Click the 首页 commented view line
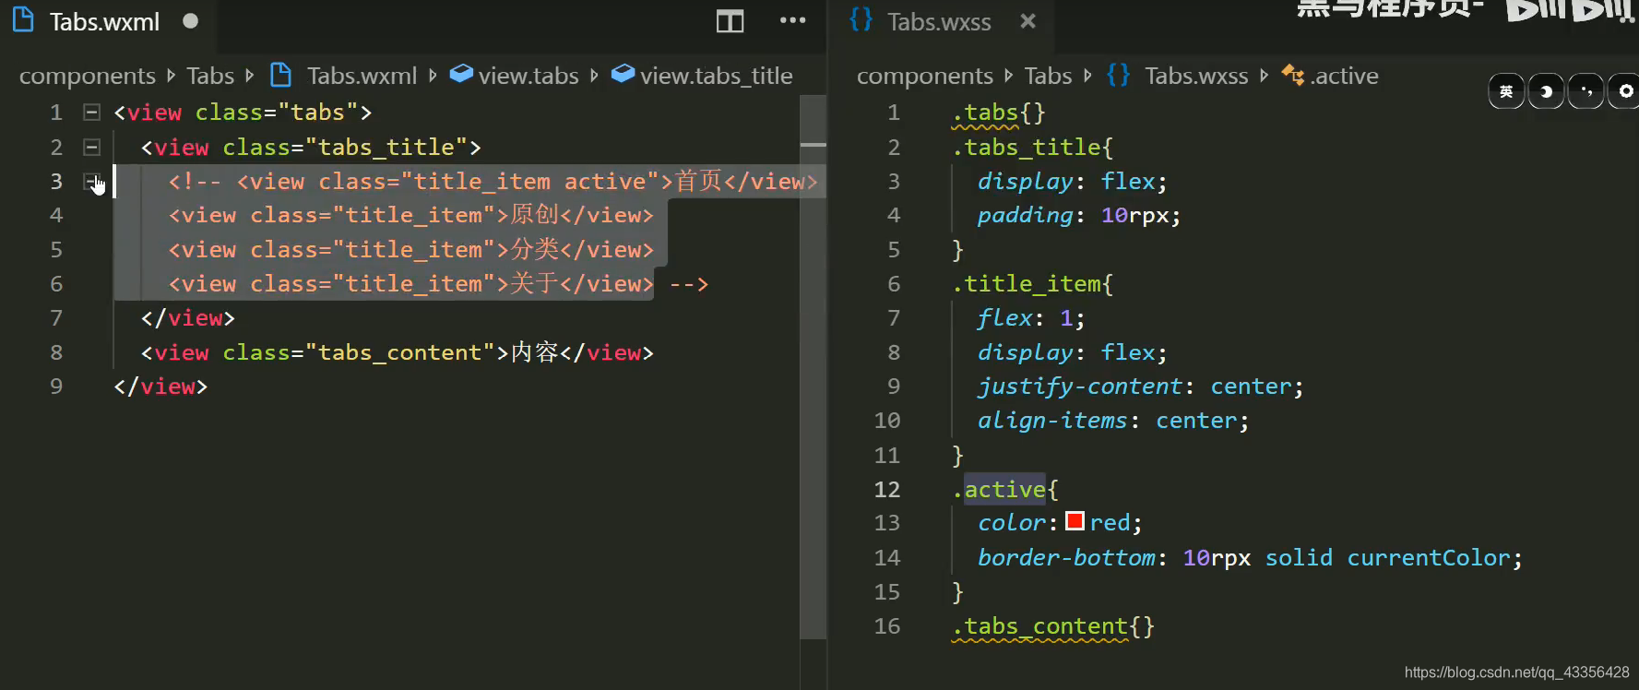The image size is (1639, 690). click(493, 182)
